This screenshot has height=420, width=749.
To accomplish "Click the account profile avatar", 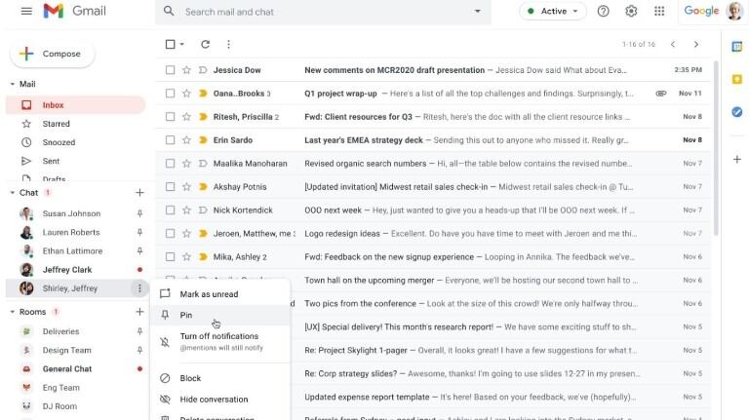I will click(734, 11).
